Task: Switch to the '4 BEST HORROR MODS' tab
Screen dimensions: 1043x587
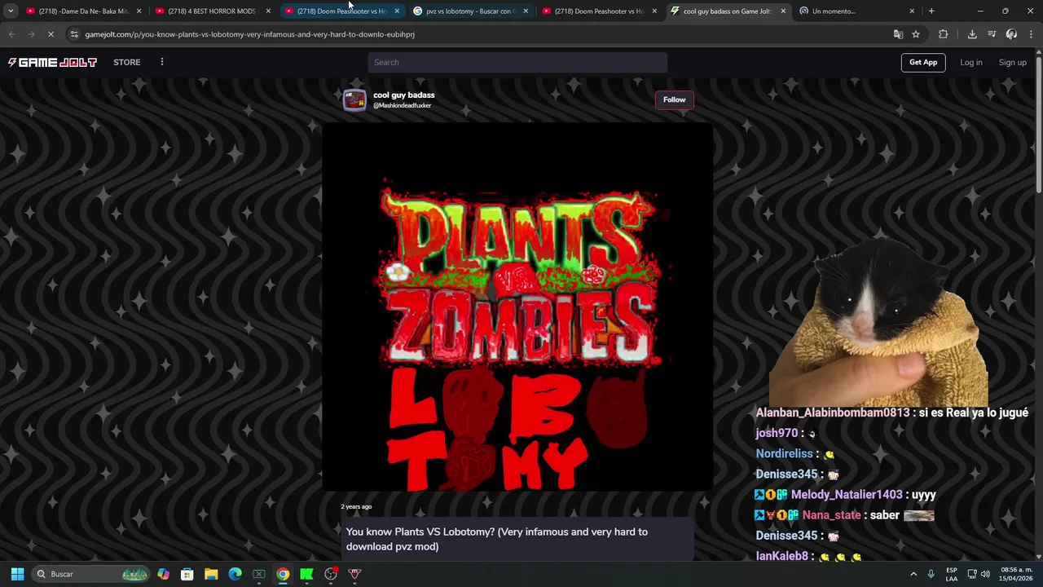Action: [x=212, y=11]
